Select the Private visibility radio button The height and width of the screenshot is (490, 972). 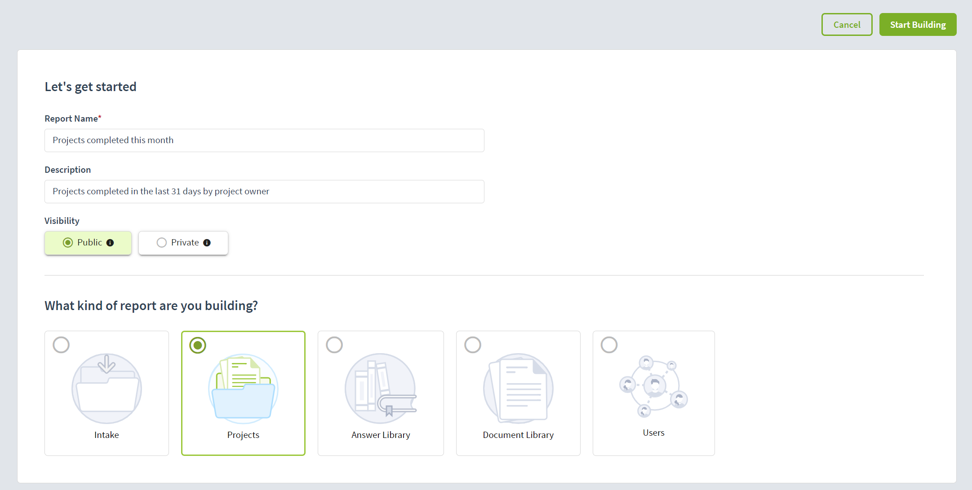[162, 243]
